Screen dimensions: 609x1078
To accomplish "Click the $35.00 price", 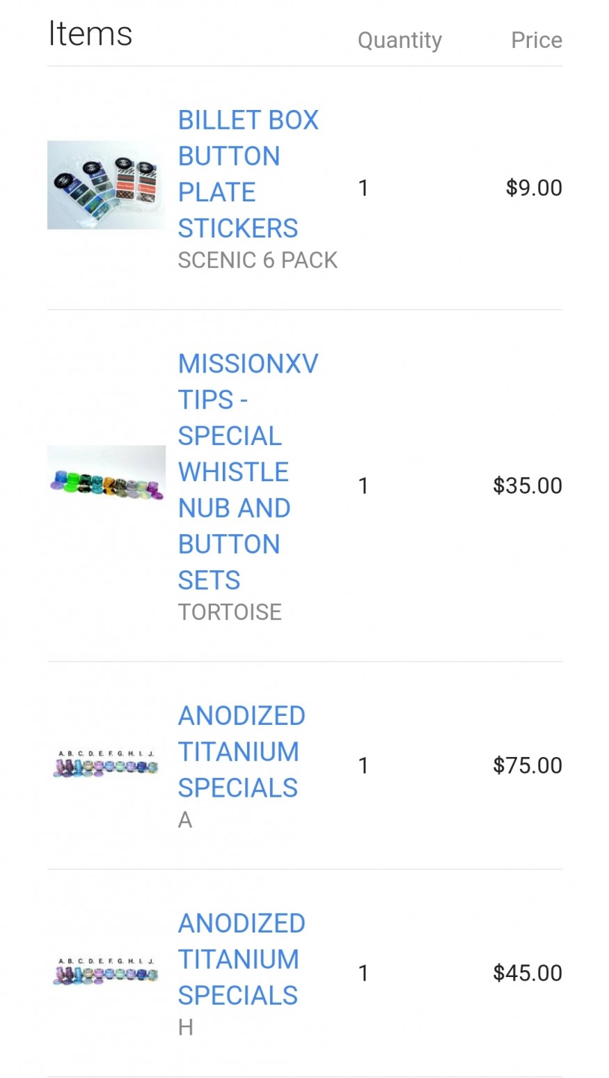I will [x=527, y=485].
